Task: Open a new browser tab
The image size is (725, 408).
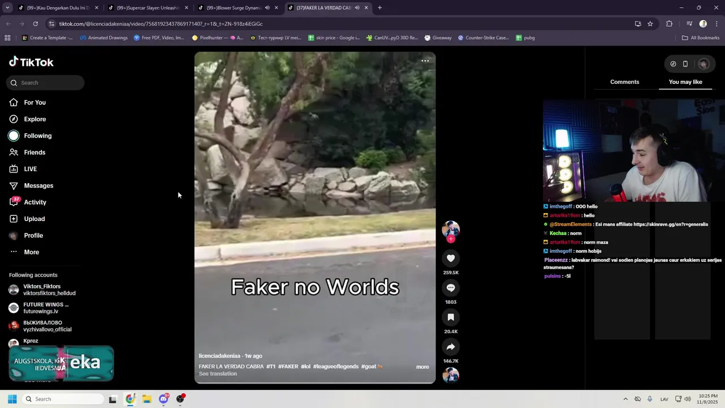Action: coord(379,8)
